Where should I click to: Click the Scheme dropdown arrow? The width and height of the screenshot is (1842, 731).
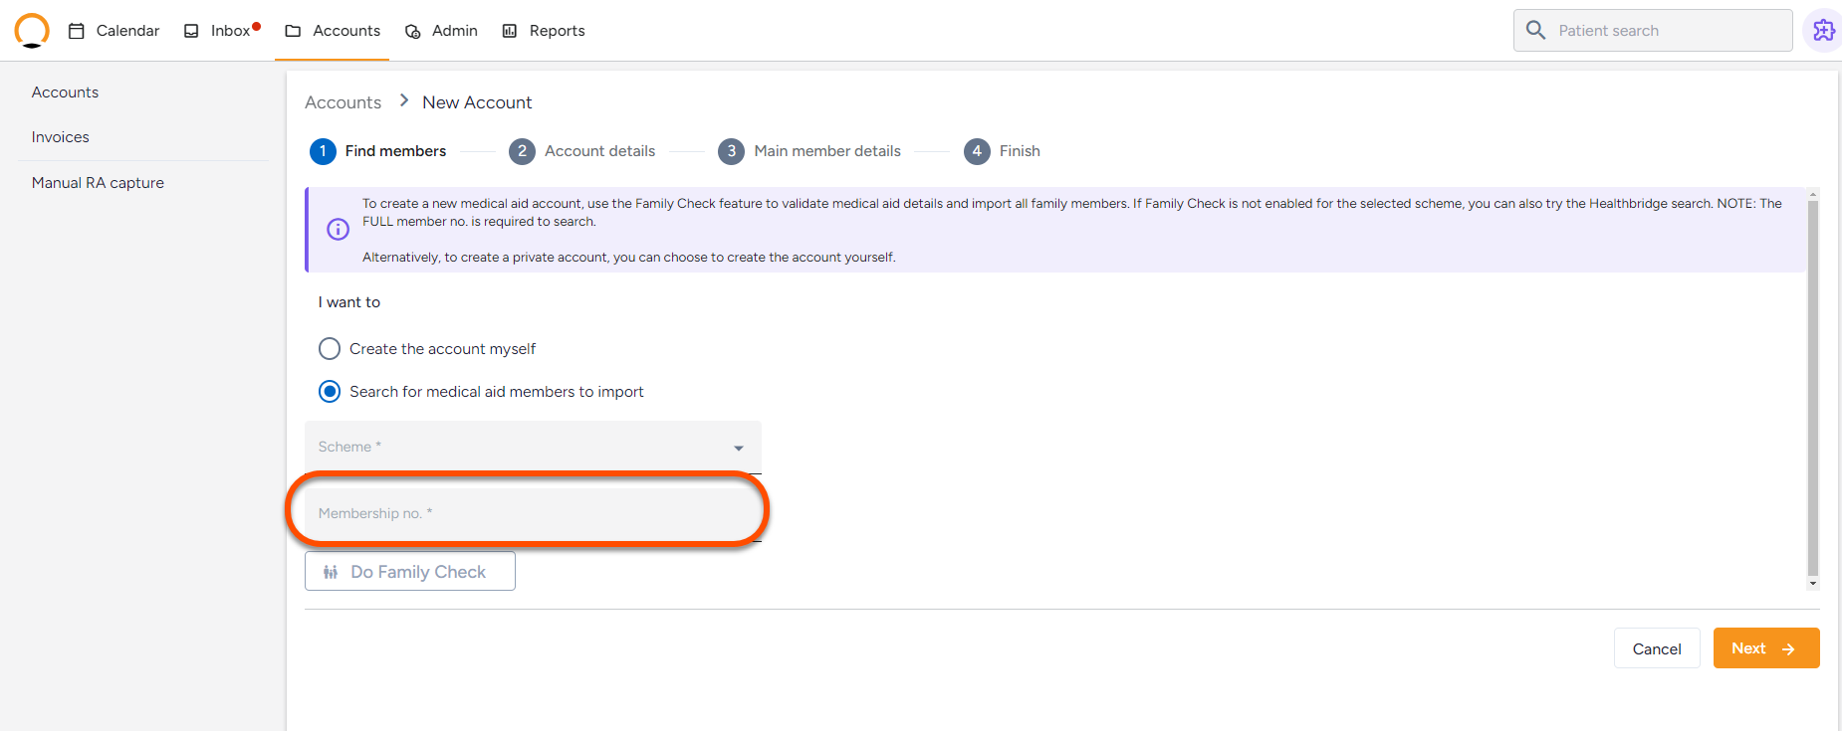coord(739,449)
